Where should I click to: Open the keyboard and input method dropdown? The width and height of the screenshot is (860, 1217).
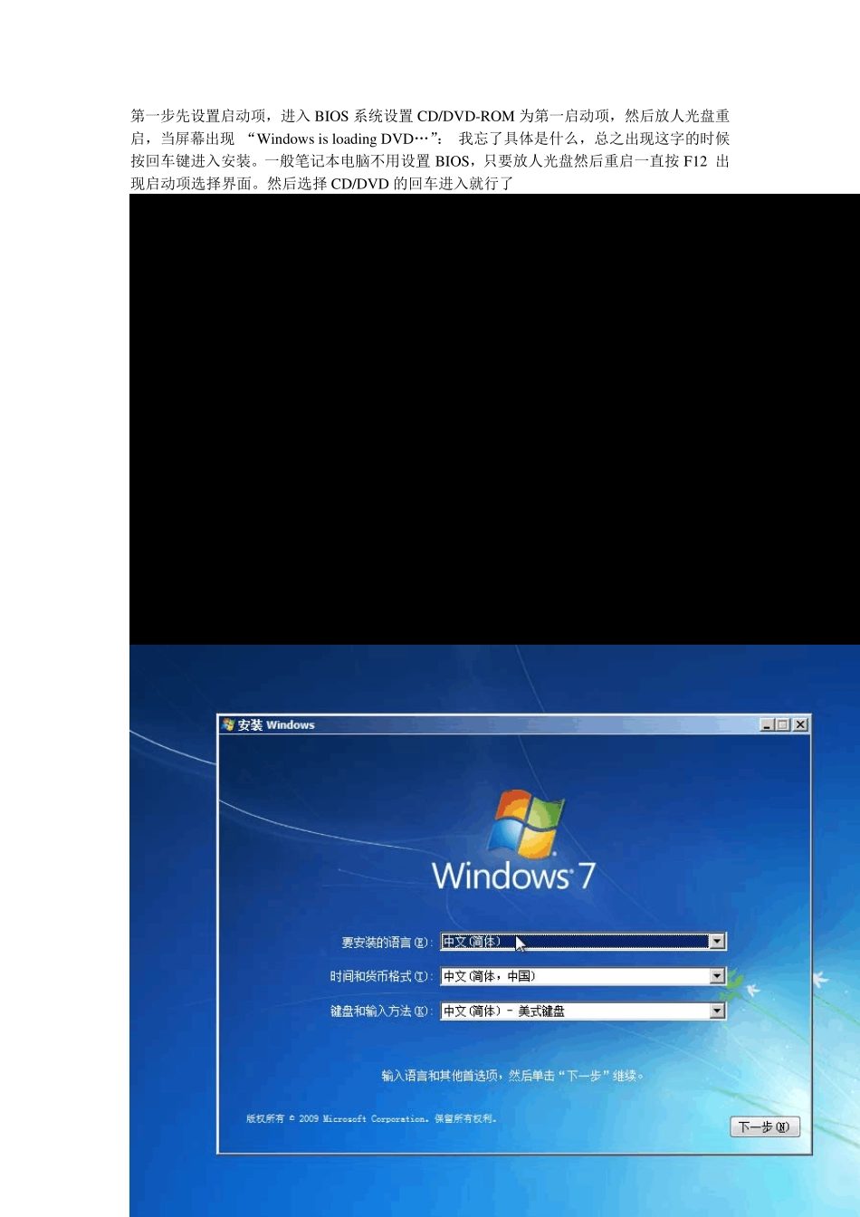pos(583,1011)
